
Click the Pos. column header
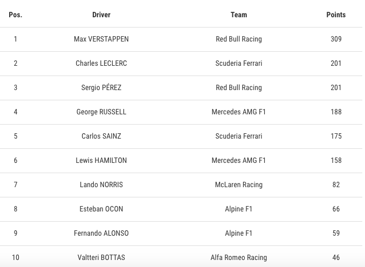pyautogui.click(x=15, y=15)
